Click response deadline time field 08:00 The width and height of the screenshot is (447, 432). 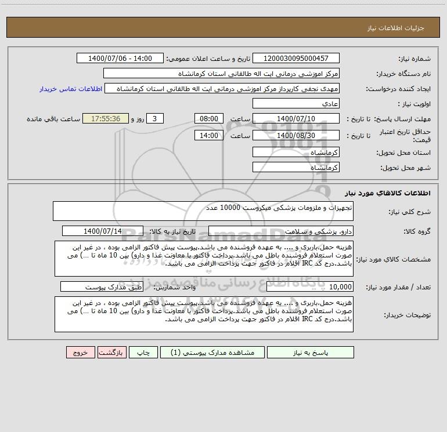pyautogui.click(x=208, y=118)
